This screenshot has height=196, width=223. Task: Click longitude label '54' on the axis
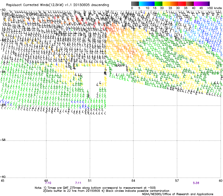[x=133, y=181]
